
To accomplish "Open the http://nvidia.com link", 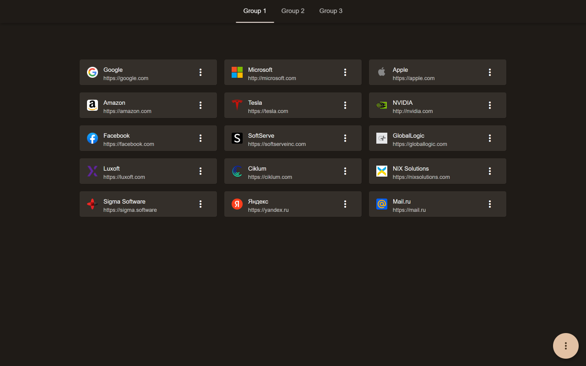I will pyautogui.click(x=412, y=111).
